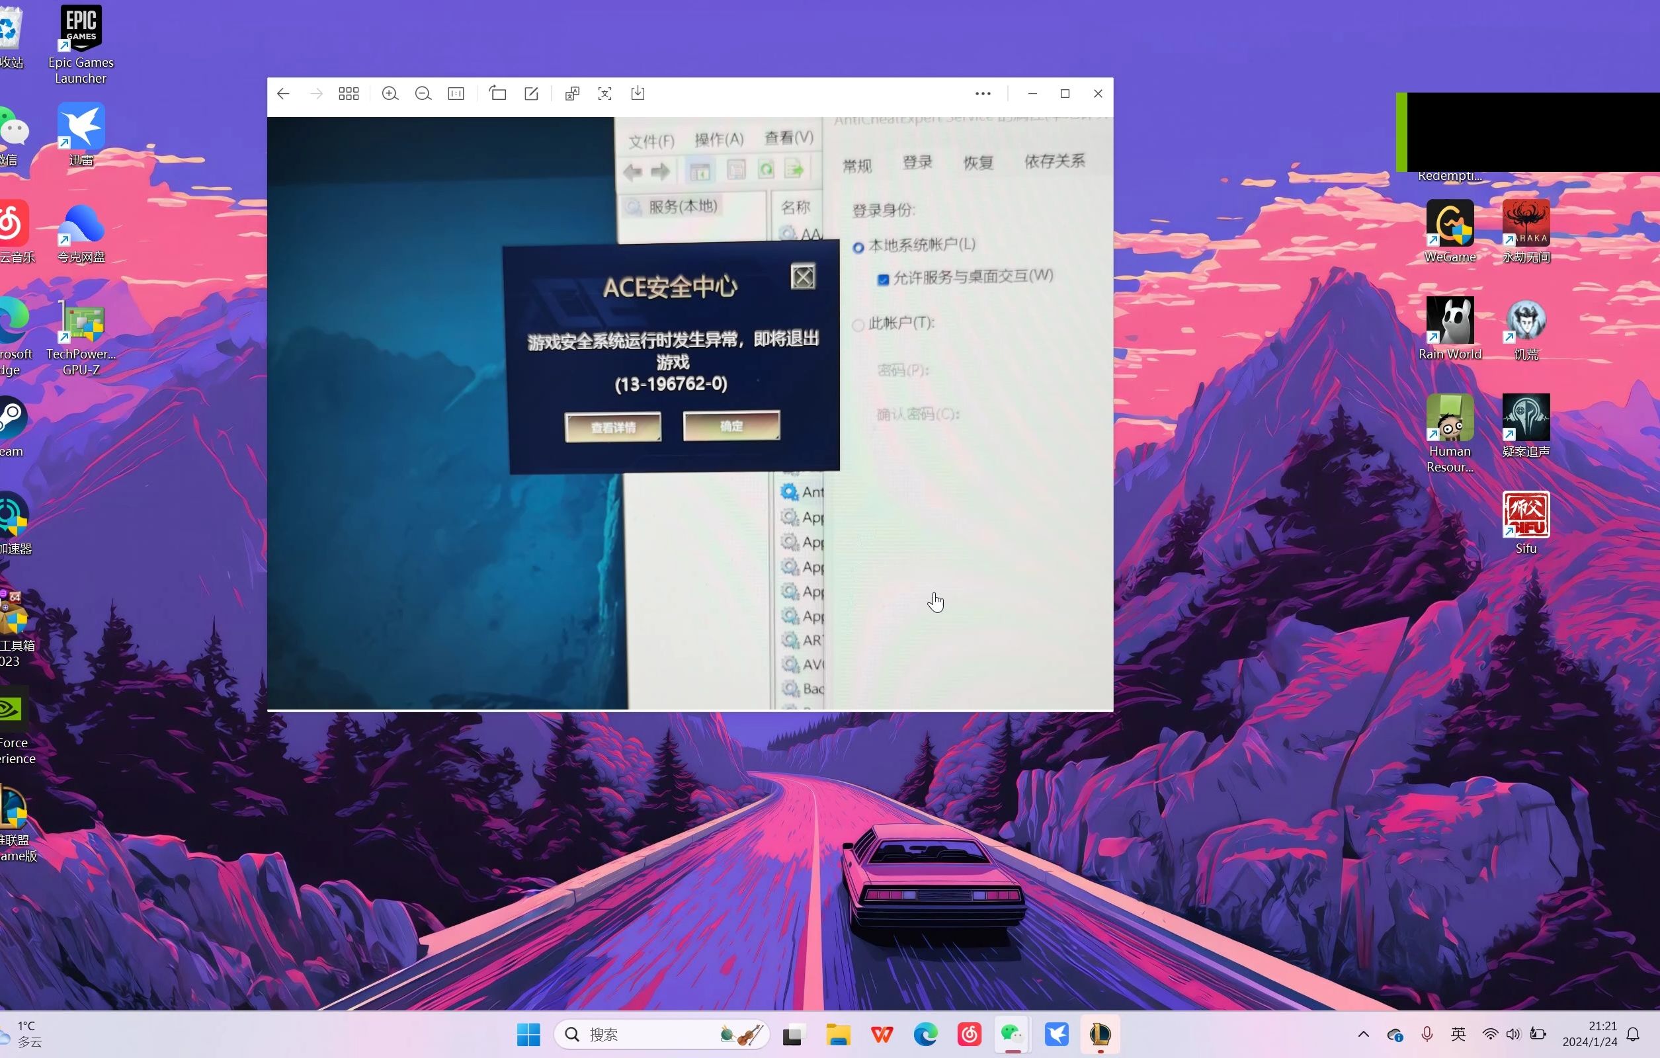Switch the 英 input method indicator
This screenshot has width=1660, height=1058.
pyautogui.click(x=1459, y=1035)
